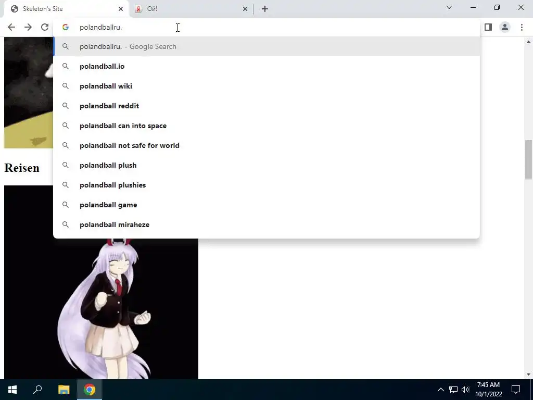This screenshot has width=533, height=400.
Task: Switch to the Skeleton's Site tab
Action: point(67,9)
